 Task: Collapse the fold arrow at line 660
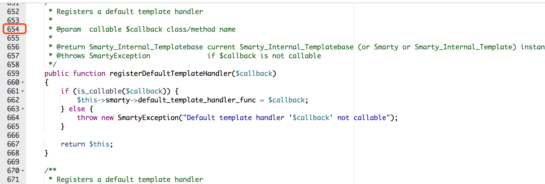23,82
